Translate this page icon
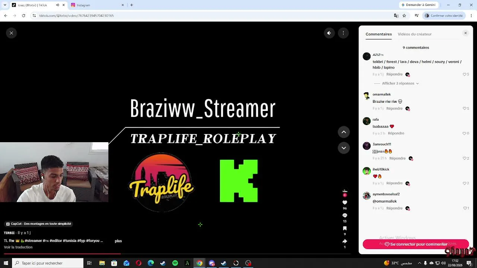This screenshot has height=268, width=477. [396, 16]
